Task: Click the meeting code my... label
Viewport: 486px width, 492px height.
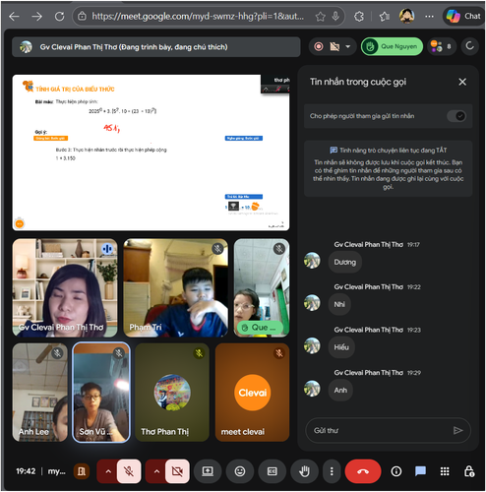Action: tap(57, 471)
